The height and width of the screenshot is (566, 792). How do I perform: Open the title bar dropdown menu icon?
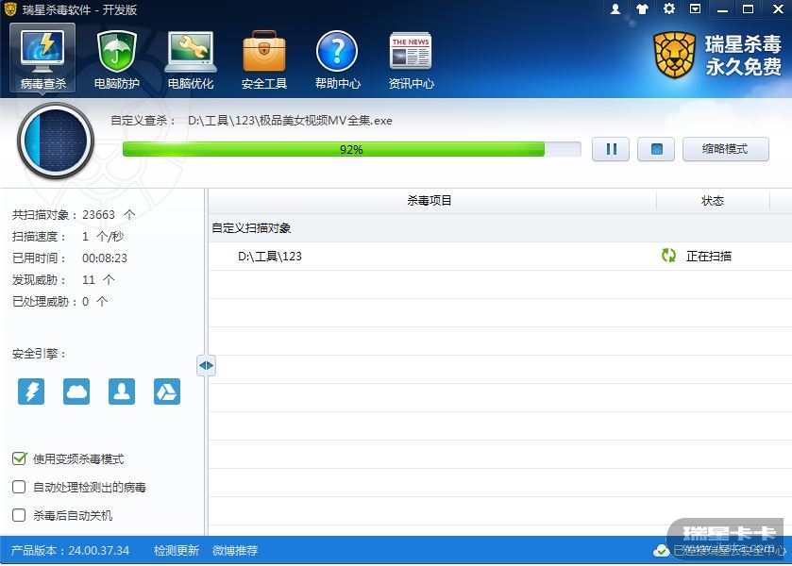pyautogui.click(x=696, y=9)
